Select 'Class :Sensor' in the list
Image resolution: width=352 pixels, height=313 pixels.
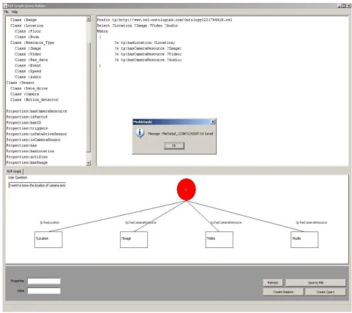click(20, 83)
